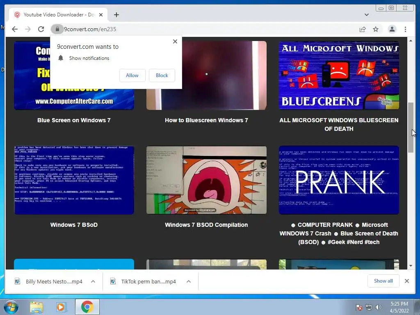Click 'Blue Screen on Windows 7' title
This screenshot has height=315, width=420.
click(74, 120)
